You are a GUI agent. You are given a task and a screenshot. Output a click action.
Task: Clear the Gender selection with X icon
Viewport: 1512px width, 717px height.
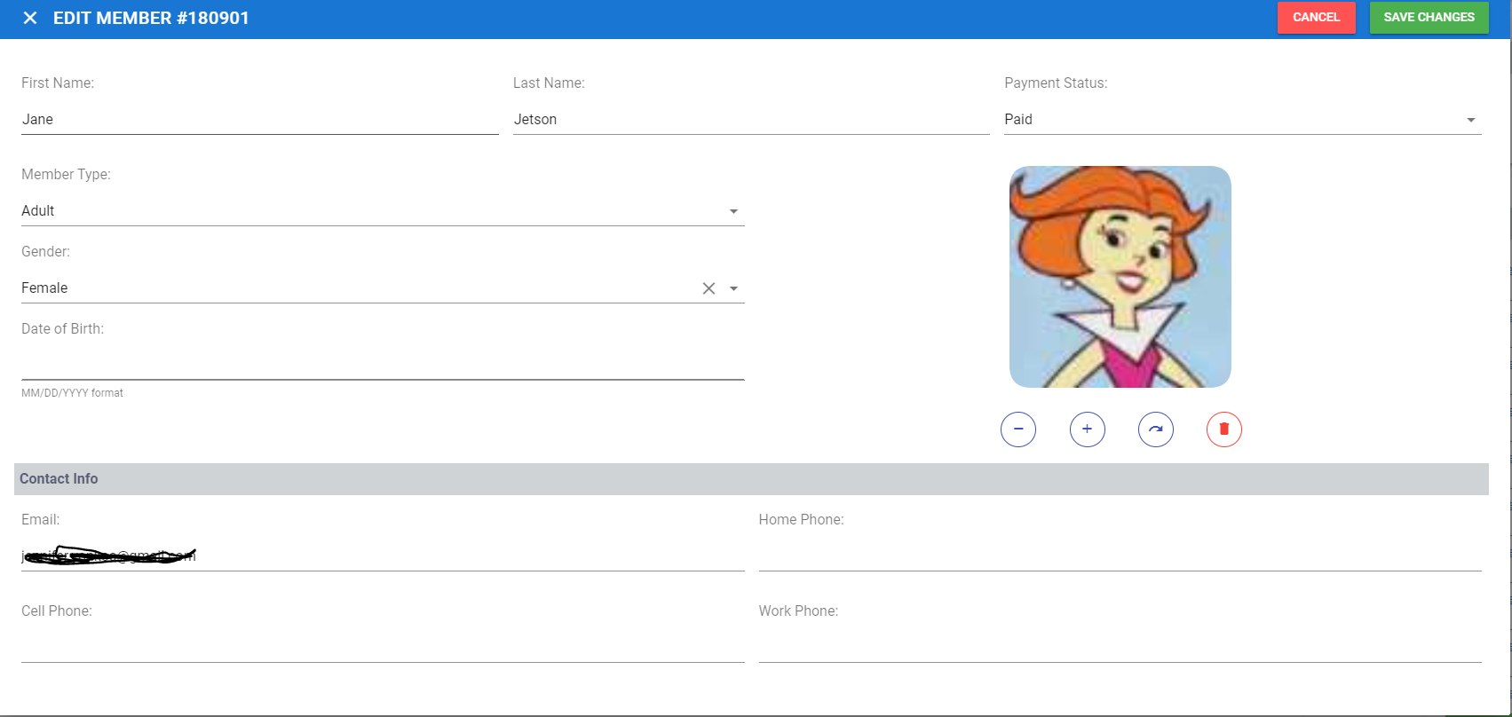[x=709, y=288]
